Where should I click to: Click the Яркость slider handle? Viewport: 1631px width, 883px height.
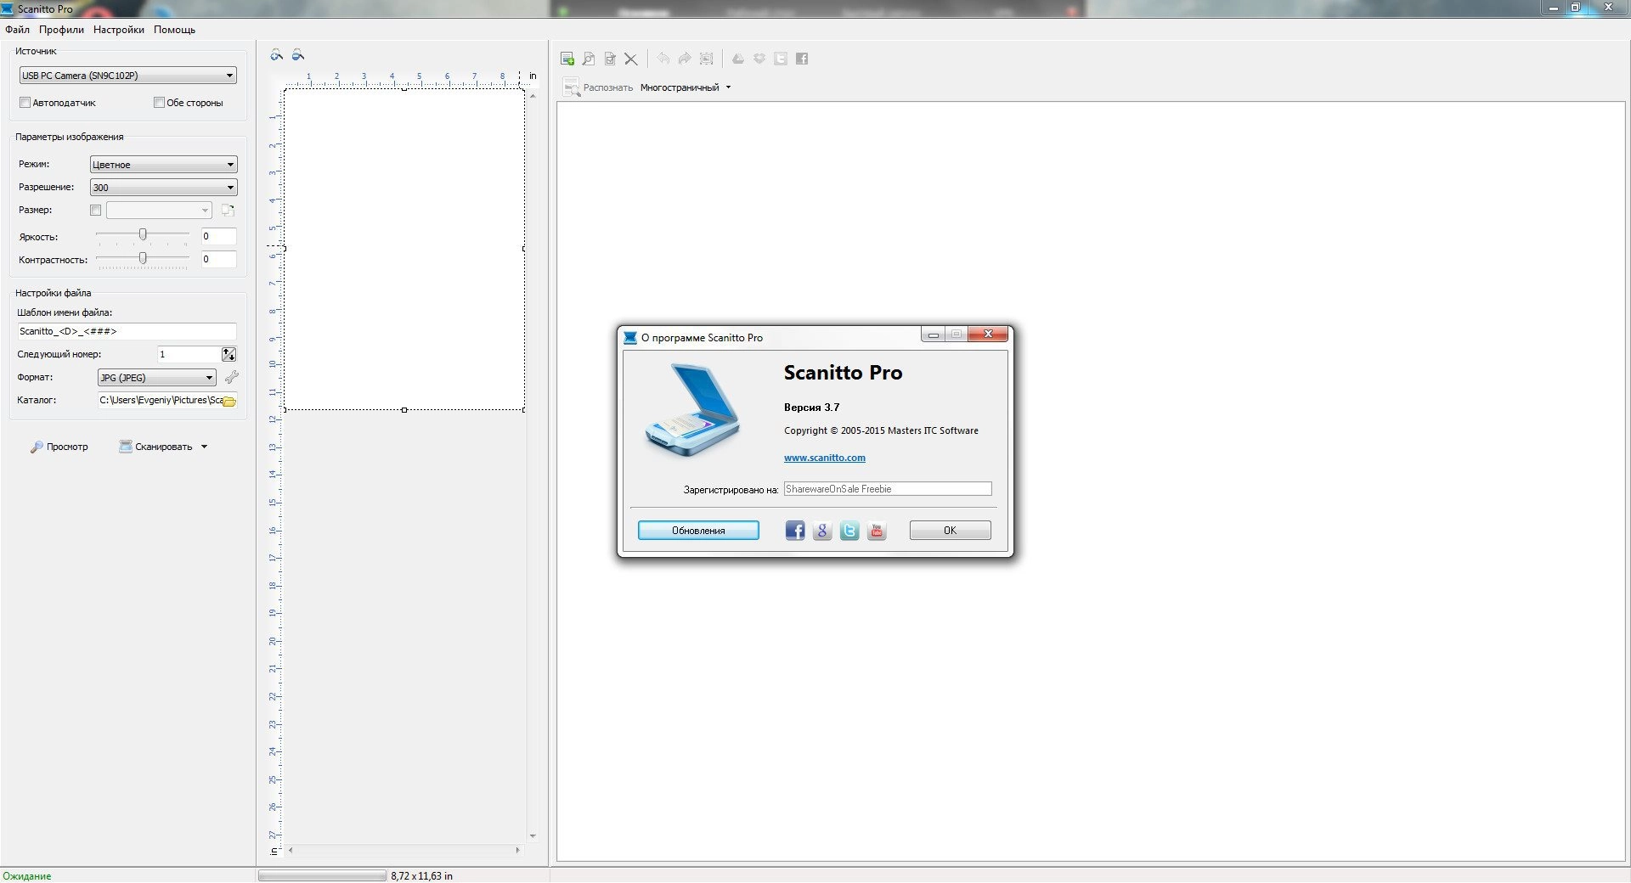[x=143, y=234]
